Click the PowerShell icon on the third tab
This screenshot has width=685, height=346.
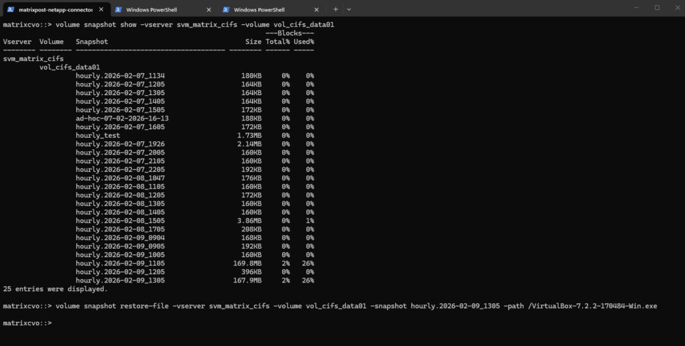[x=226, y=9]
